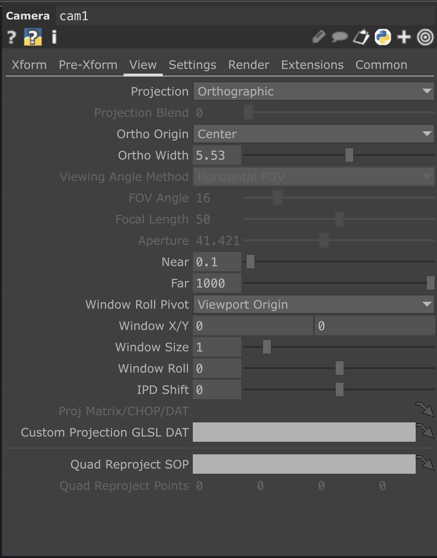Click the Ortho Width slider handle

tap(349, 155)
